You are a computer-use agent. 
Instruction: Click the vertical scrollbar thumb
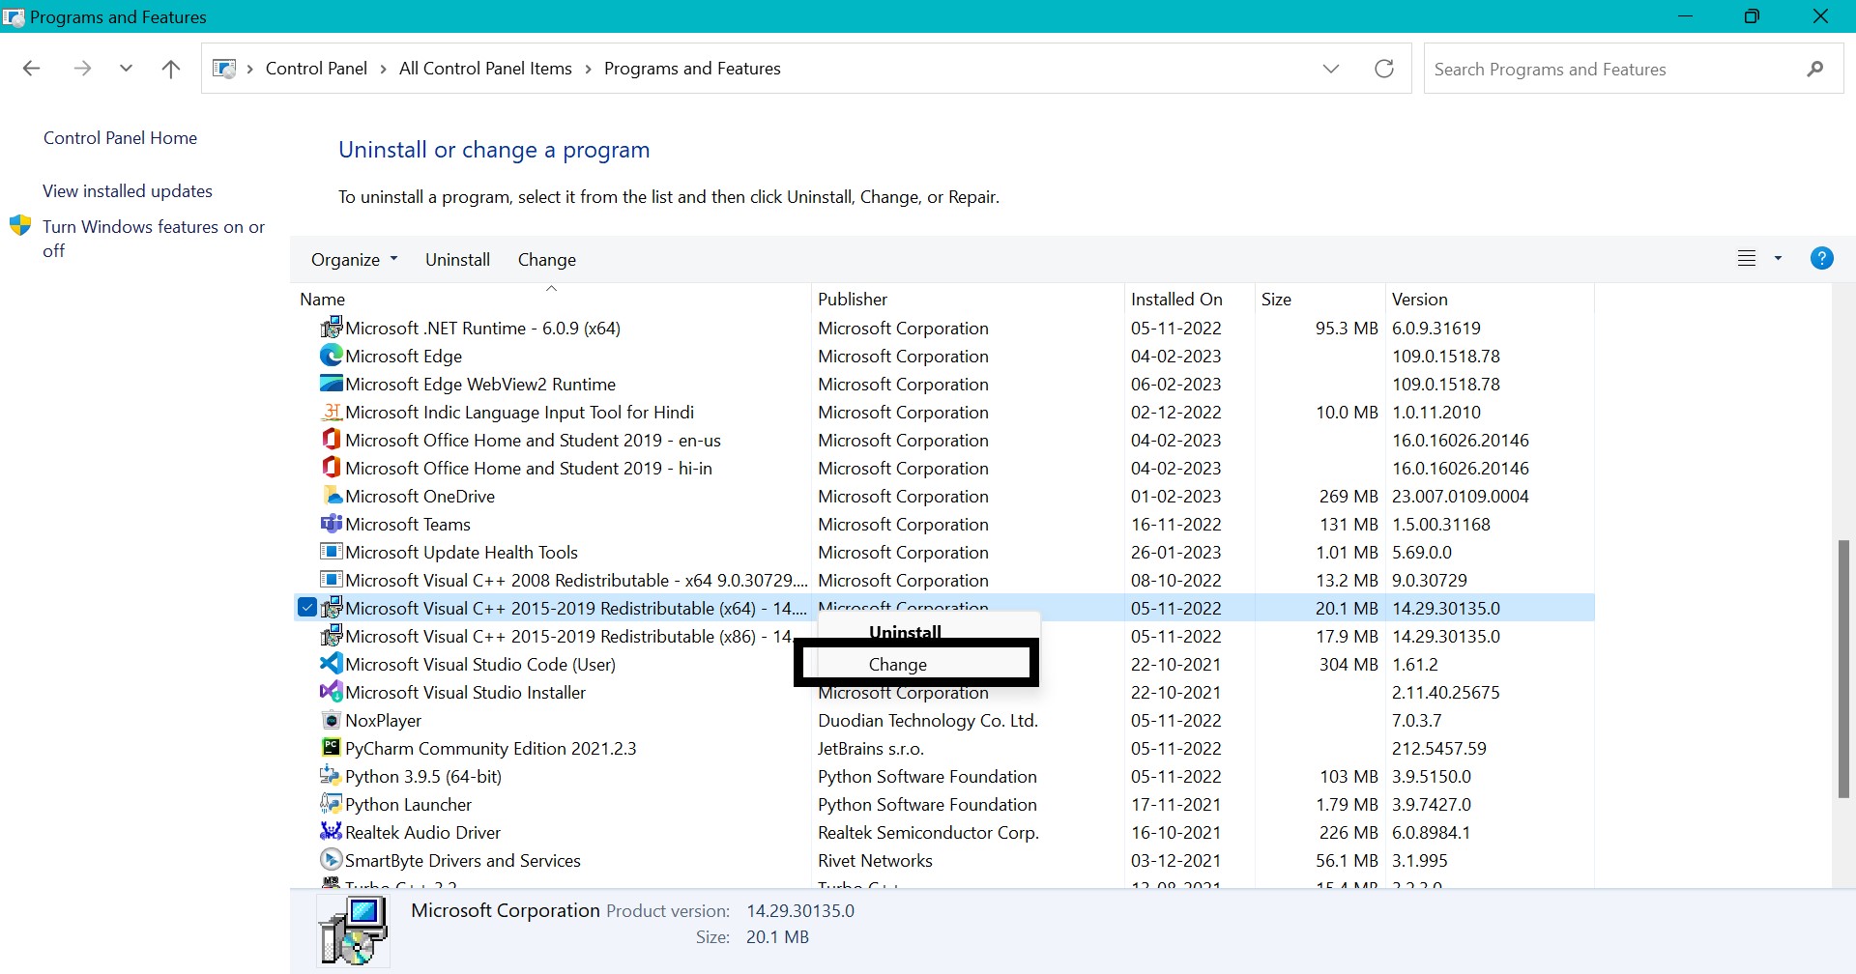(x=1843, y=669)
